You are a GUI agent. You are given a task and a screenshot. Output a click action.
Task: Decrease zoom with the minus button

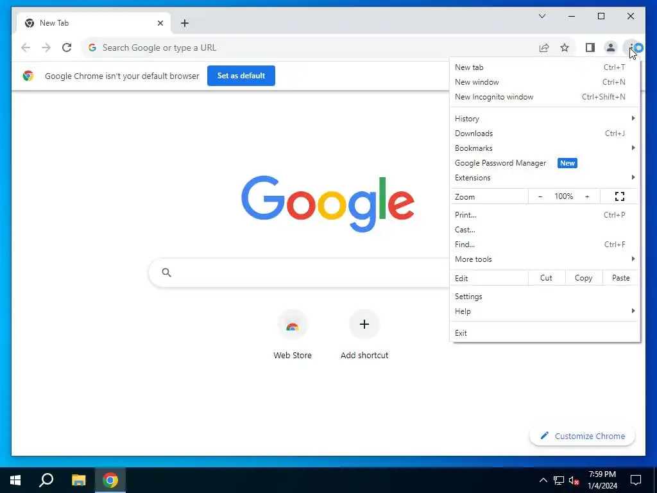[x=540, y=196]
